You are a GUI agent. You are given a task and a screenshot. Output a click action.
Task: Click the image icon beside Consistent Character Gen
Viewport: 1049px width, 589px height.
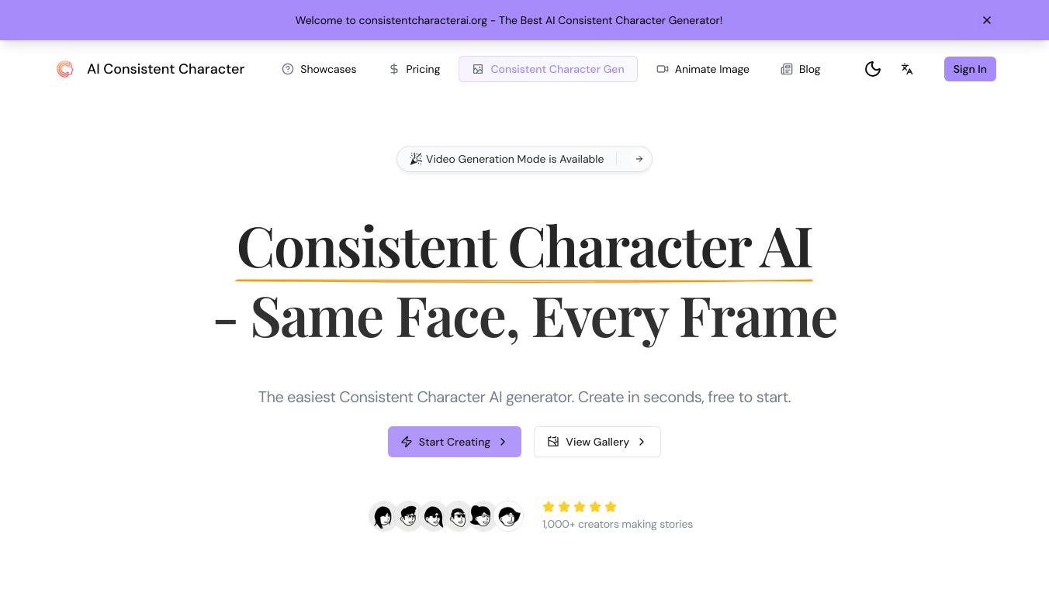click(478, 69)
